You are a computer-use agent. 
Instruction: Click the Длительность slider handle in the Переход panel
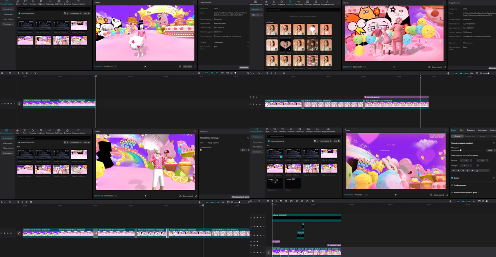pyautogui.click(x=201, y=150)
